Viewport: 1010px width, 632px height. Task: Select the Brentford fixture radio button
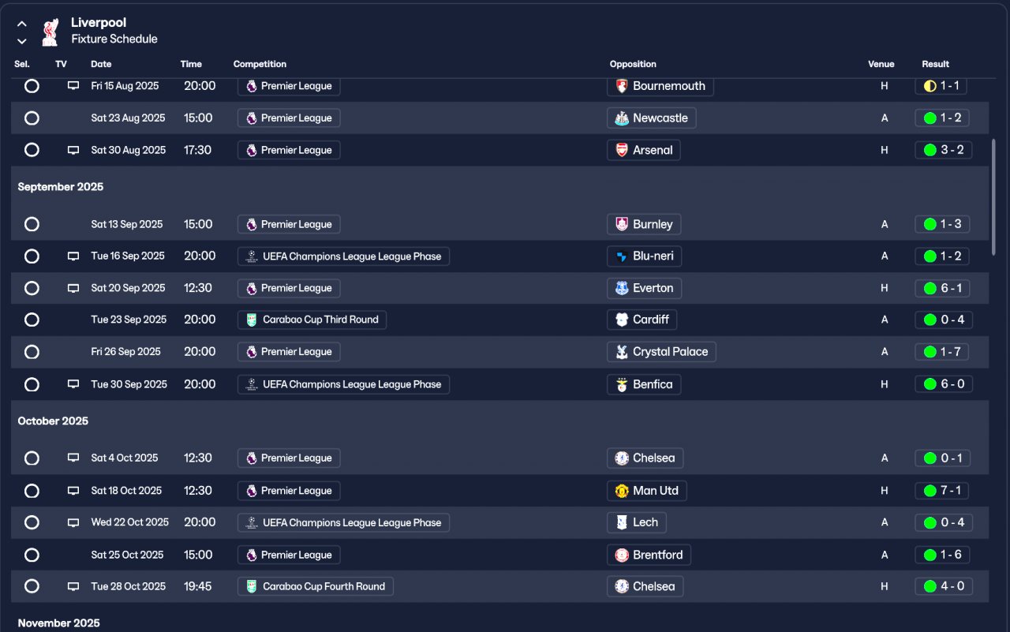32,555
